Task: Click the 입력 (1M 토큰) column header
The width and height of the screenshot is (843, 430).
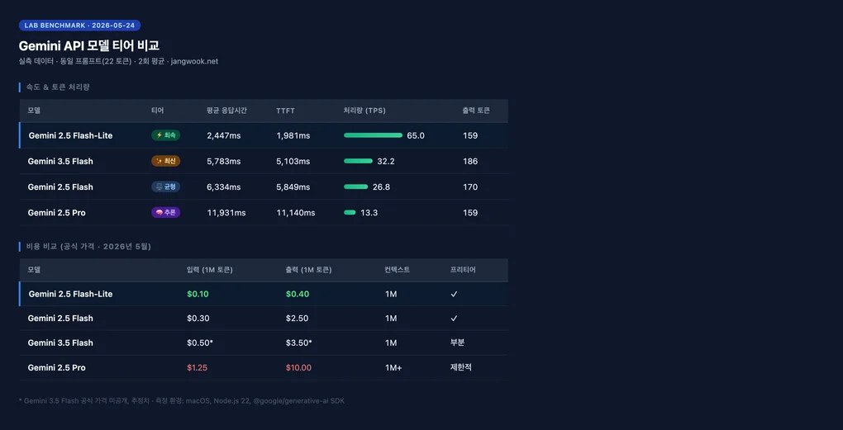Action: [210, 270]
